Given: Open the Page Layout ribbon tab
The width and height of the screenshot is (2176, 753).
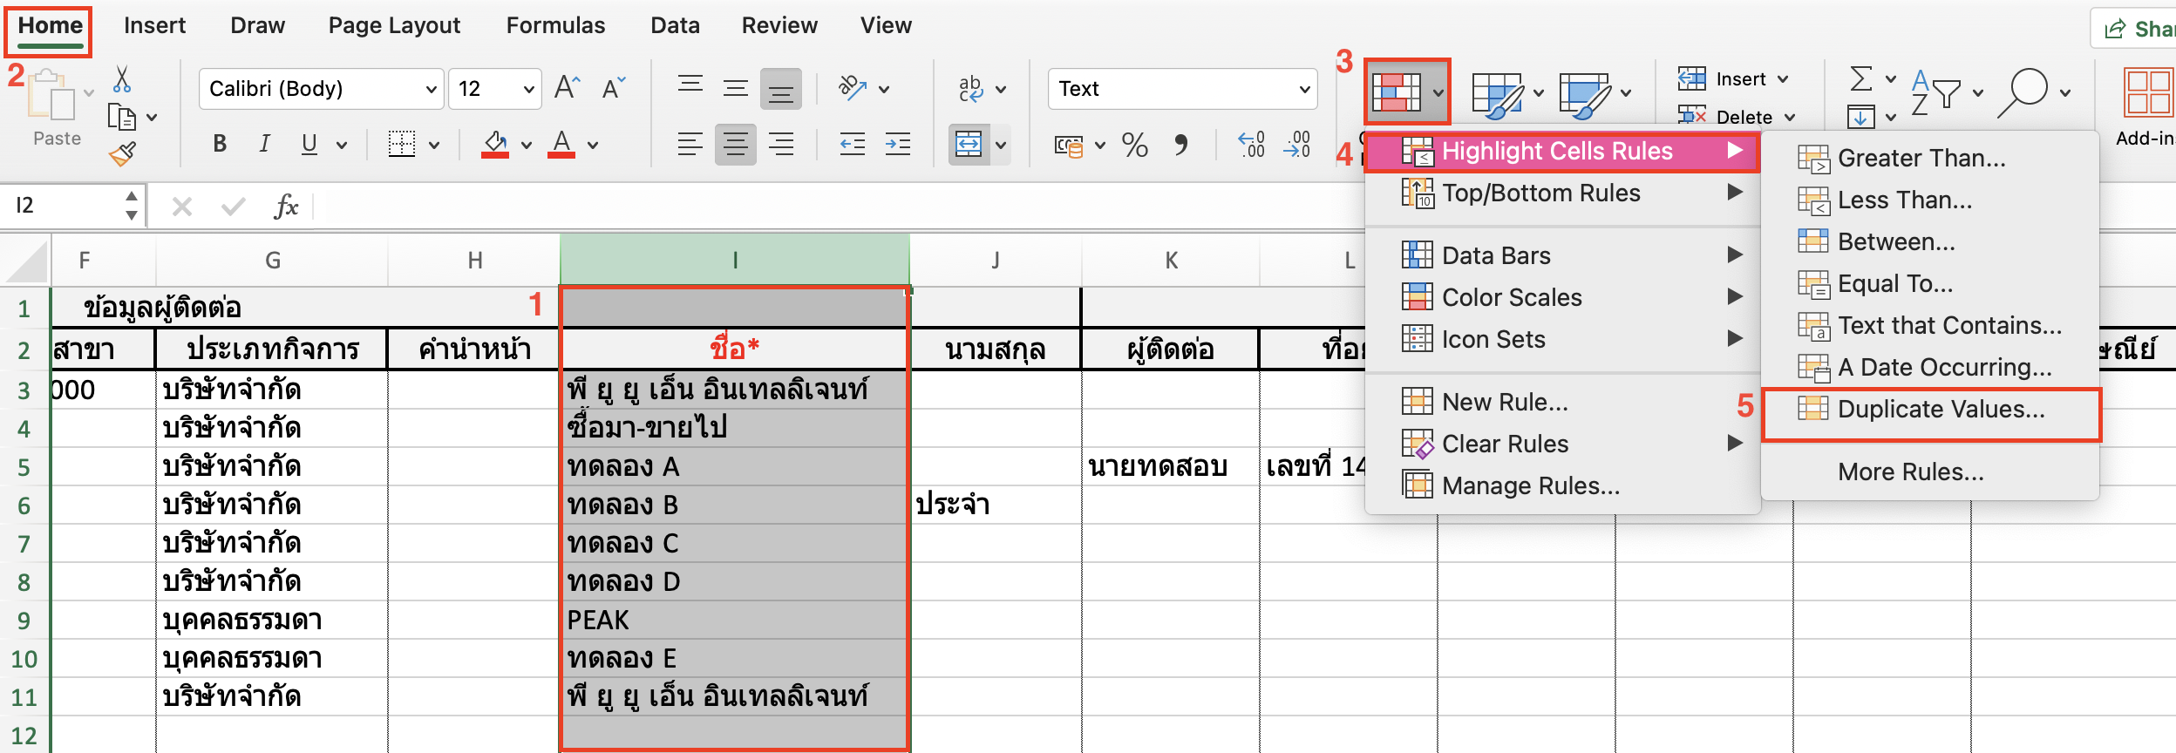Looking at the screenshot, I should [x=394, y=26].
